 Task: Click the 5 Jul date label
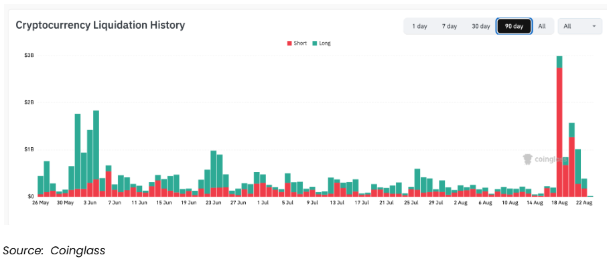click(287, 203)
